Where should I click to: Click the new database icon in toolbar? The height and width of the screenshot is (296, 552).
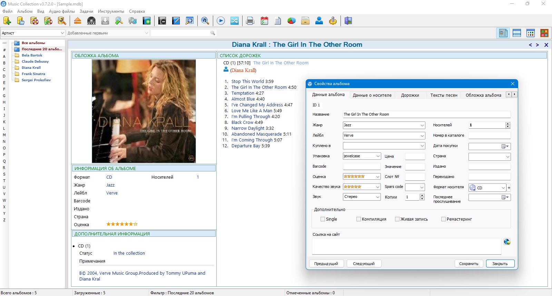click(x=7, y=21)
